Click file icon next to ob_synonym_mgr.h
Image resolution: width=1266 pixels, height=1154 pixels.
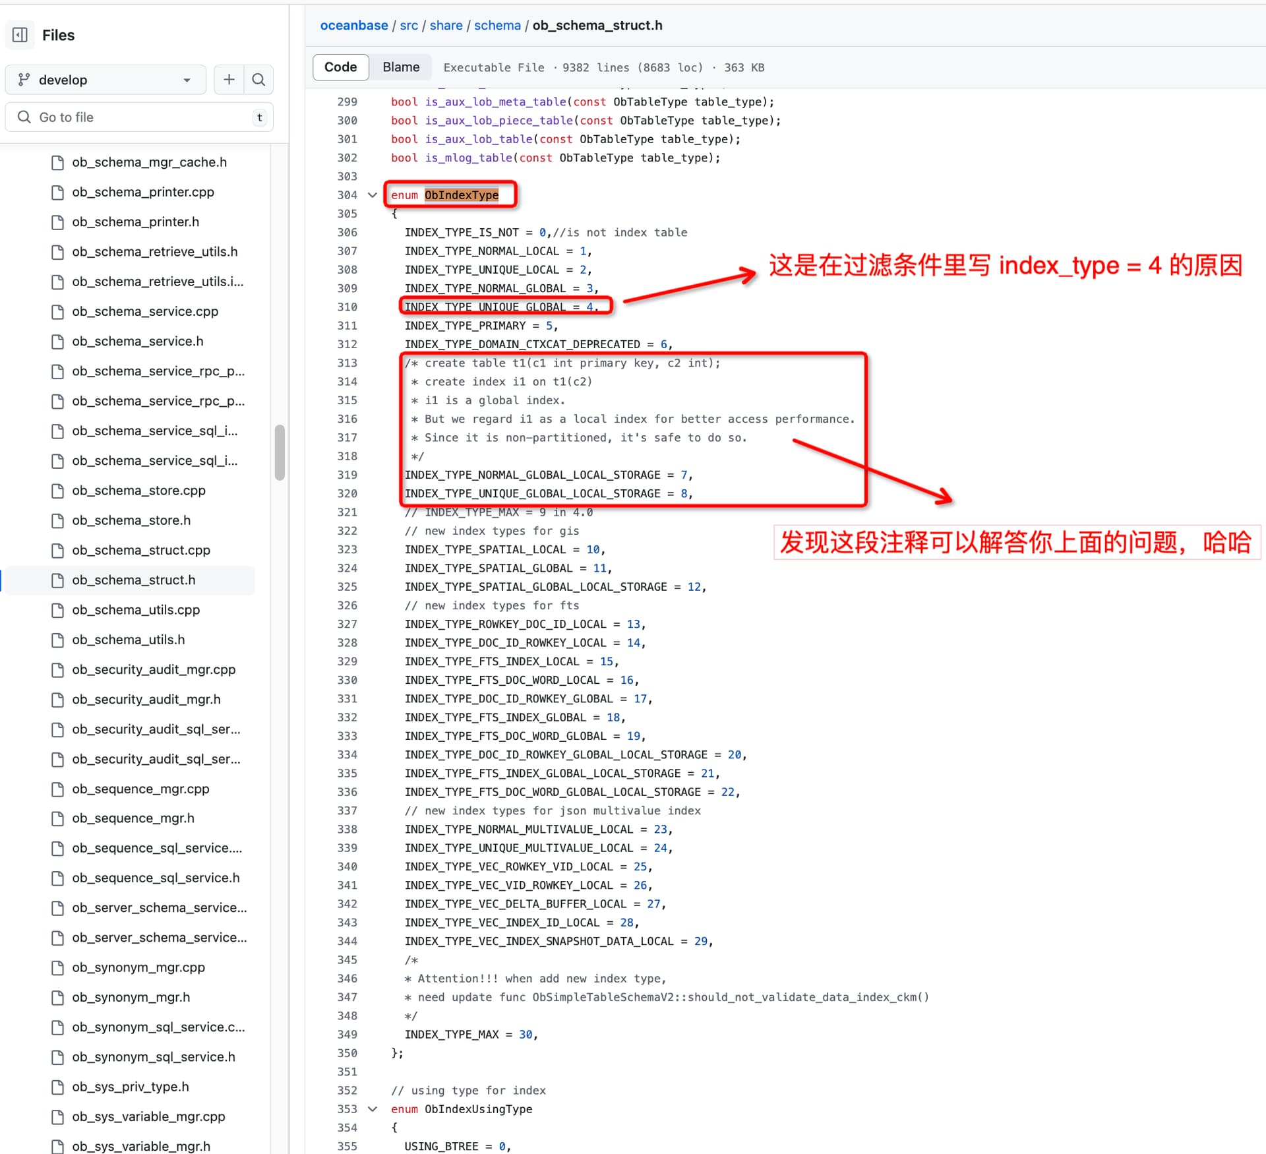coord(58,997)
